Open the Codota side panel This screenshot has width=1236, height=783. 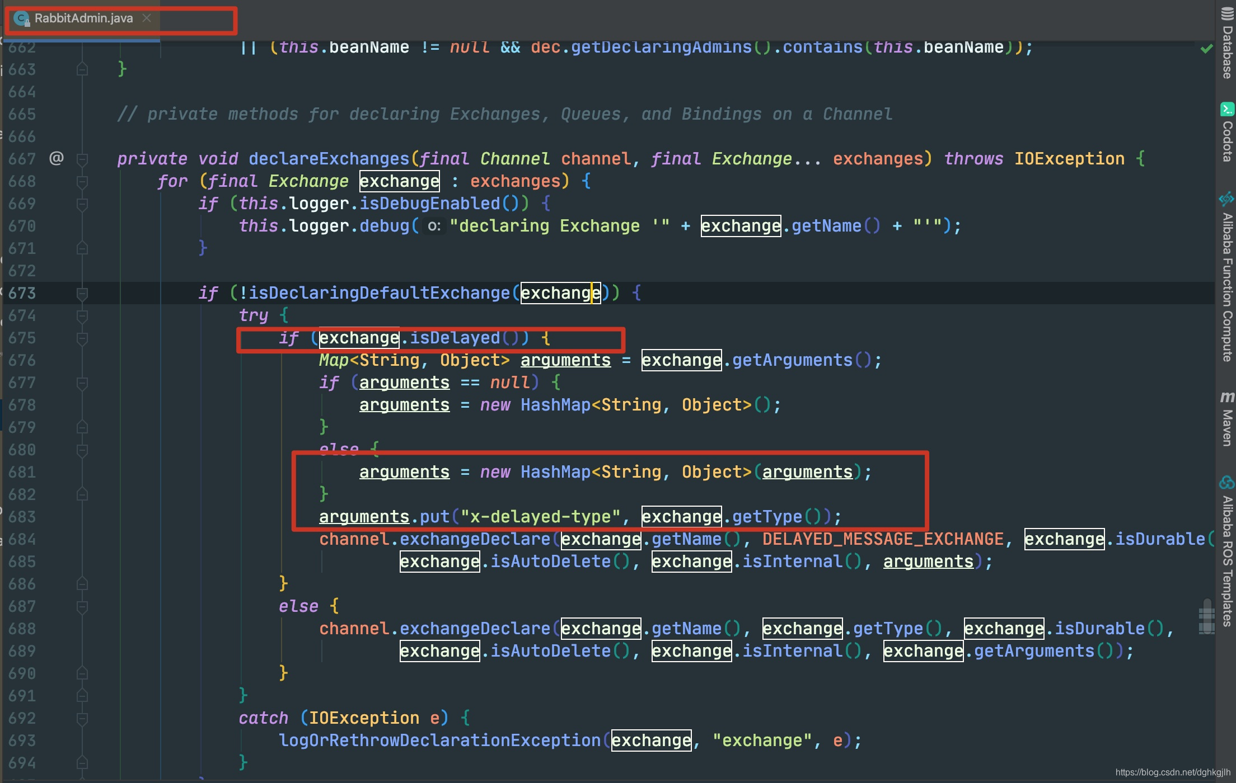click(x=1227, y=133)
